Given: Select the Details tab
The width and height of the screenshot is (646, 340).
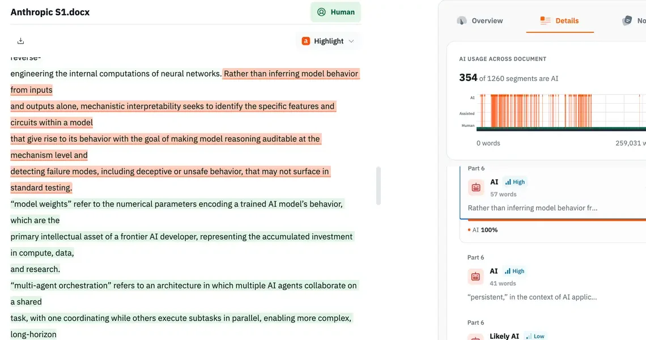Looking at the screenshot, I should click(559, 20).
